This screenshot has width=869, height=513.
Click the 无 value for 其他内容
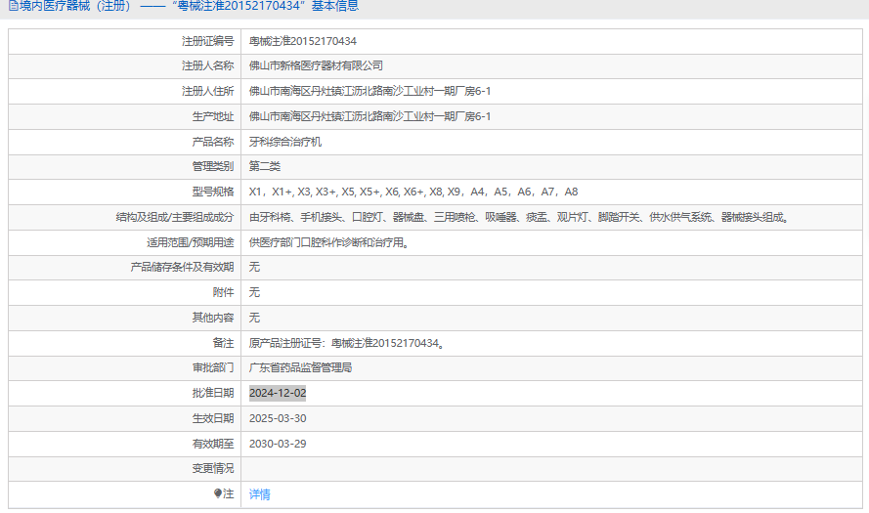[x=254, y=318]
